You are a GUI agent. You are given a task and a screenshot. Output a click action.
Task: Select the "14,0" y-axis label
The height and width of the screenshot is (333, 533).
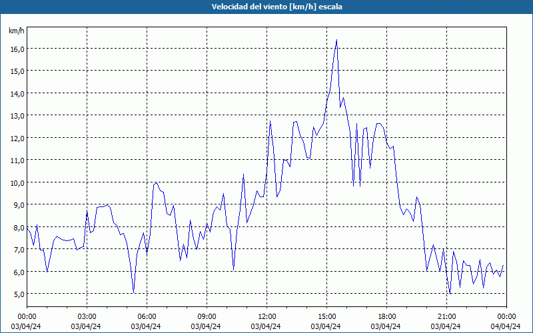[x=17, y=93]
